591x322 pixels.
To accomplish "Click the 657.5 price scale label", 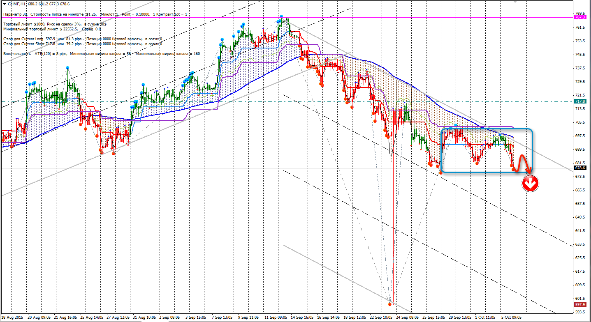I will coord(580,204).
